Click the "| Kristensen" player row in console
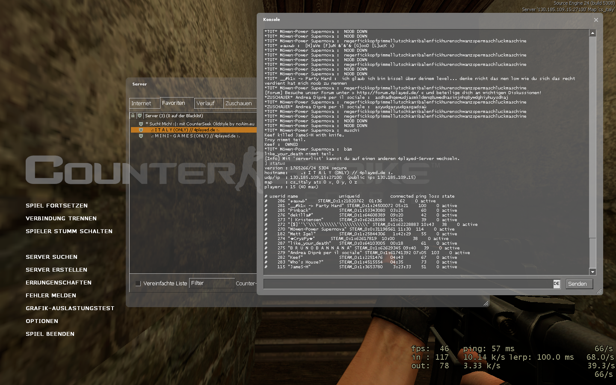 [361, 220]
